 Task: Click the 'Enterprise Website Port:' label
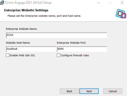click(72, 43)
